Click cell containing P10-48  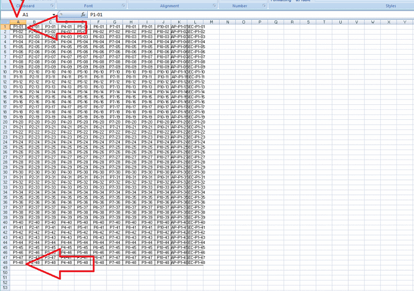(163, 262)
